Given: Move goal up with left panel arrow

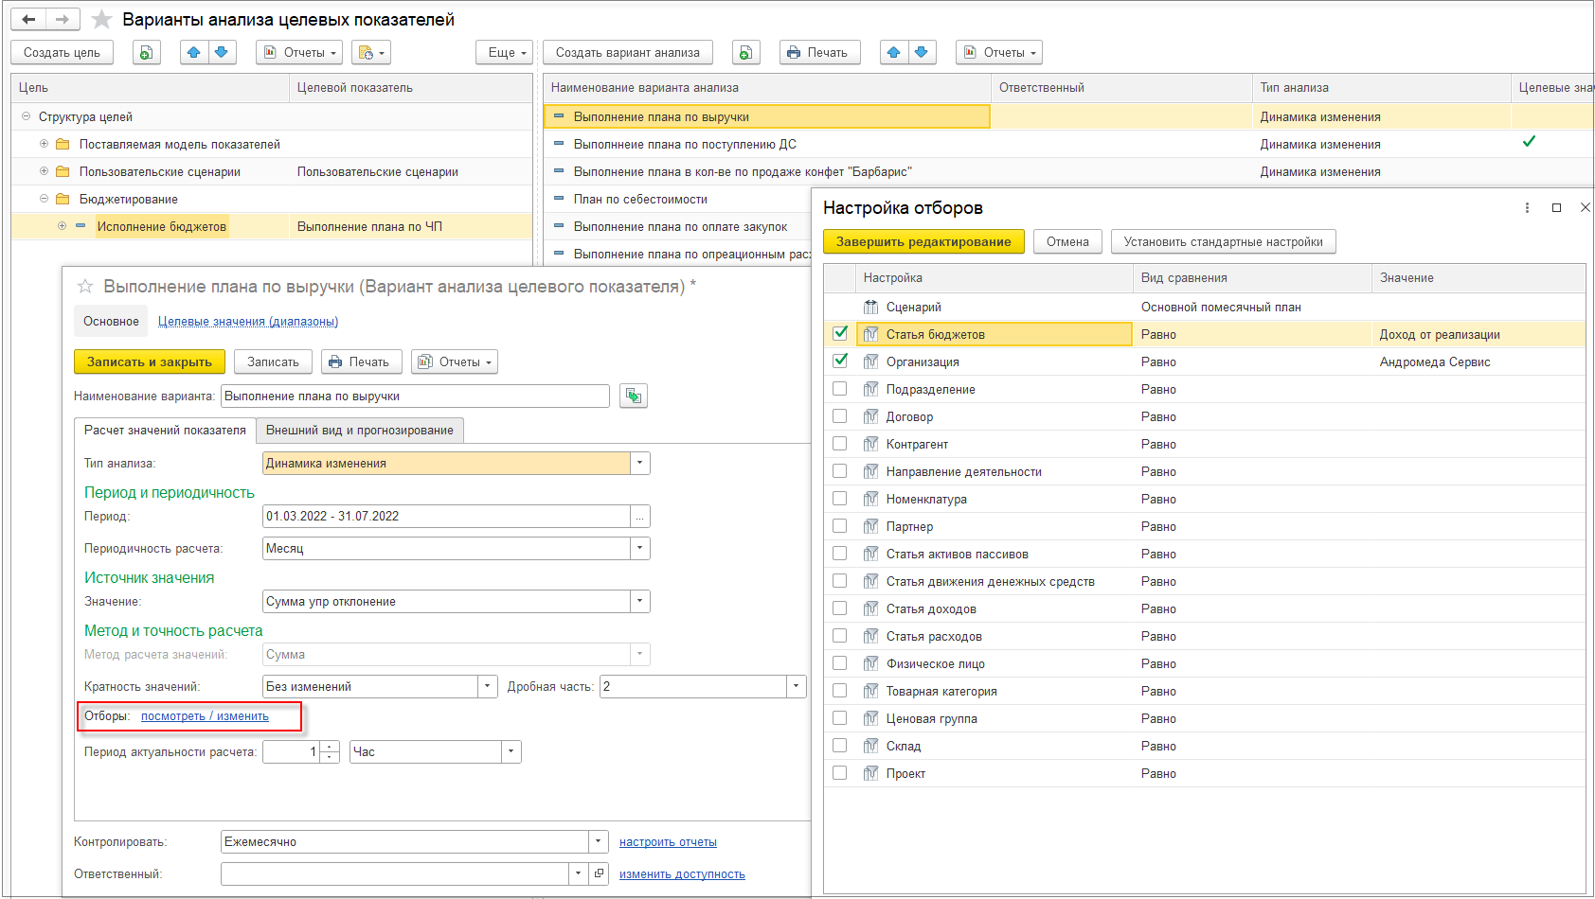Looking at the screenshot, I should point(194,53).
